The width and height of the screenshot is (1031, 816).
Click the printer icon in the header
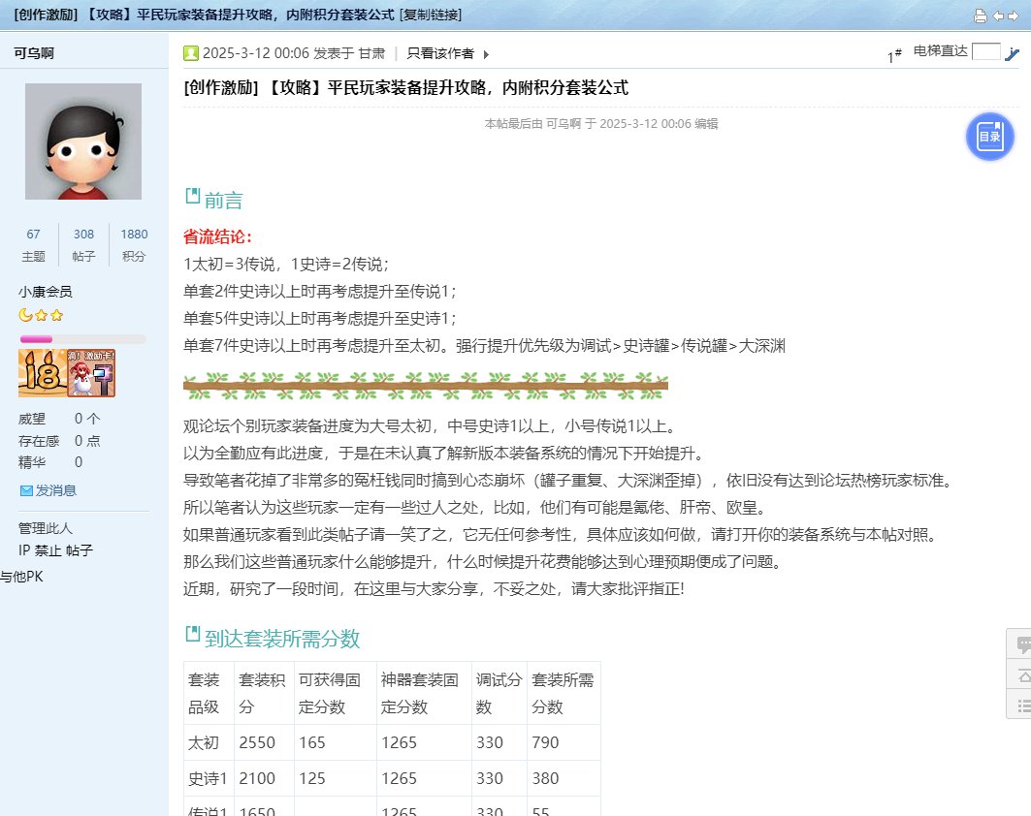980,16
